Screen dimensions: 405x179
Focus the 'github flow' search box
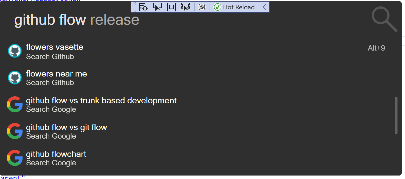point(188,20)
